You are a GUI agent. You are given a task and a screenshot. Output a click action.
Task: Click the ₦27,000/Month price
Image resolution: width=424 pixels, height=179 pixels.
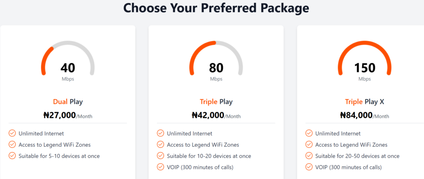67,116
